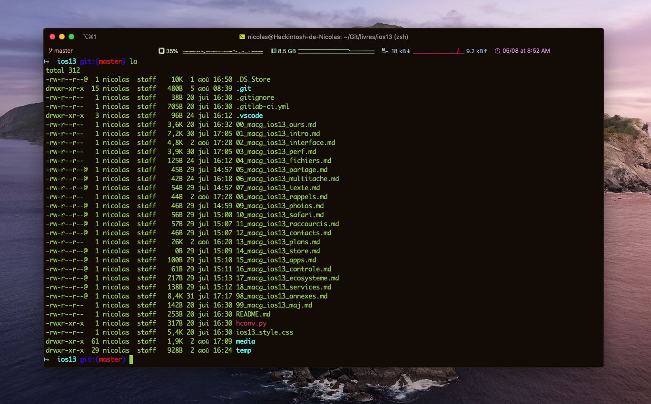Click the -rwxr-xr-x permissions of hconv.py
This screenshot has width=651, height=404.
(65, 323)
